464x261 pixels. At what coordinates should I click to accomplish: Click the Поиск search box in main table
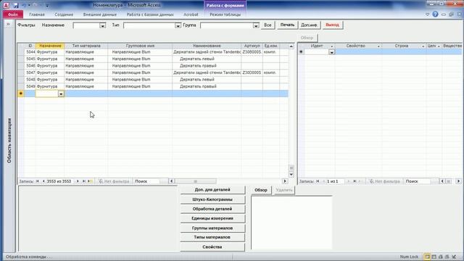tap(150, 181)
